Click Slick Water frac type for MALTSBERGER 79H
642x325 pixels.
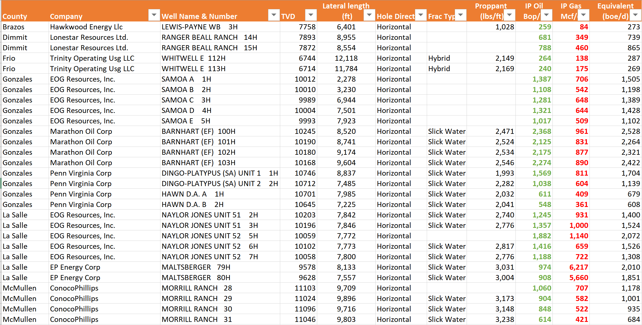click(x=447, y=267)
